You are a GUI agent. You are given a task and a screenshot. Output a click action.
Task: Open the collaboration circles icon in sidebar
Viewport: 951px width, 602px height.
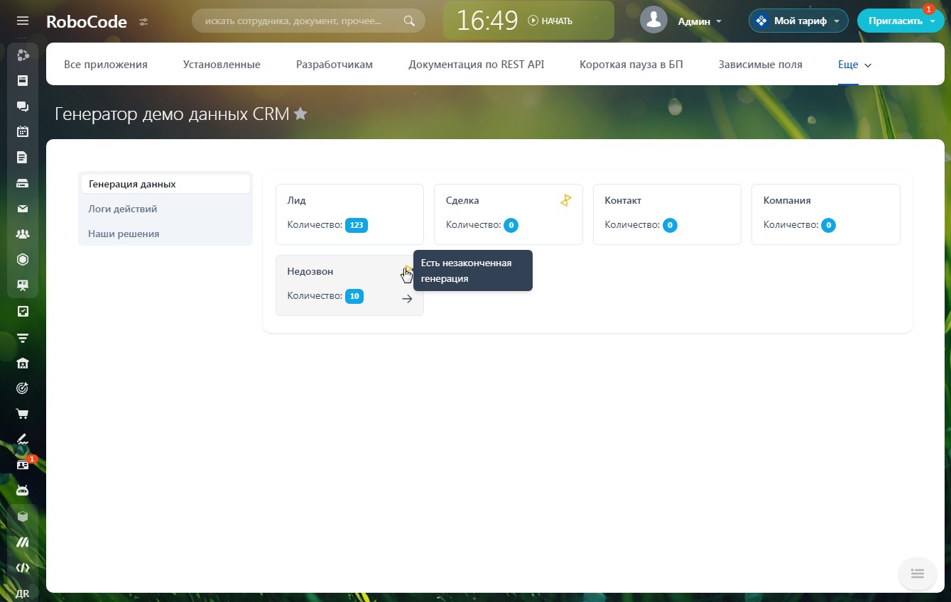click(x=23, y=55)
